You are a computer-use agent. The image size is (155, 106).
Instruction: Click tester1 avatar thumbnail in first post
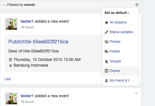pyautogui.click(x=11, y=24)
